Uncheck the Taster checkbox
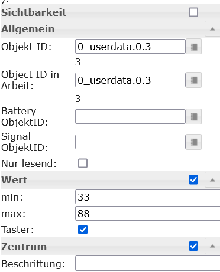The width and height of the screenshot is (220, 272). (83, 230)
